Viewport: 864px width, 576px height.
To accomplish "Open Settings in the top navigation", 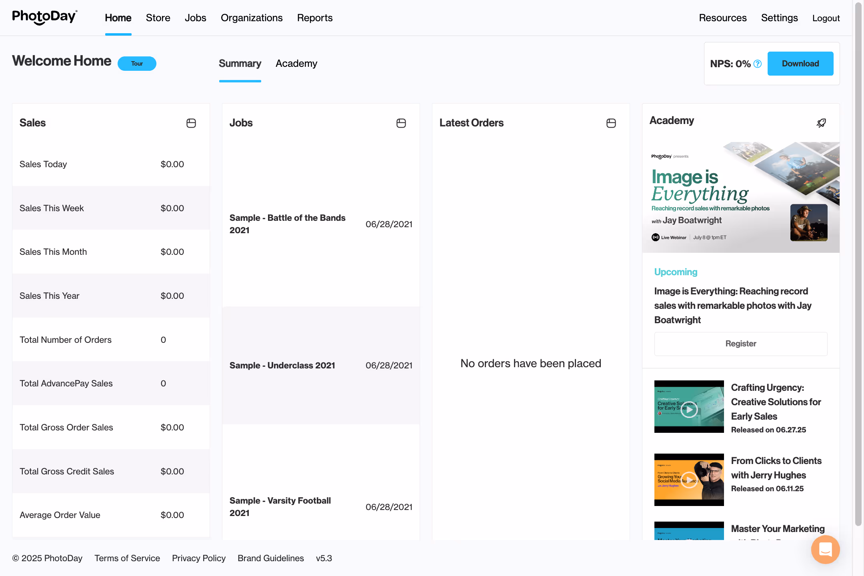I will pyautogui.click(x=779, y=18).
